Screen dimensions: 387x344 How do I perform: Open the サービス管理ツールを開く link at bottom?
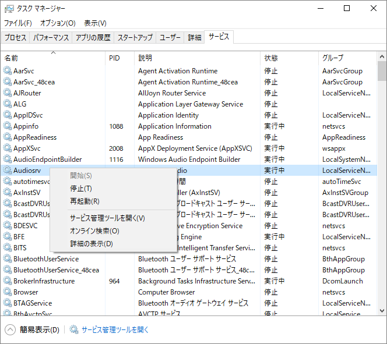click(x=115, y=329)
